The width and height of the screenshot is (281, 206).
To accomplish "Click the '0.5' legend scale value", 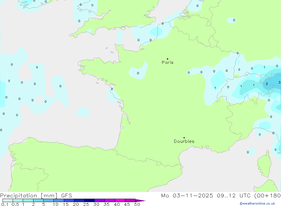I will (15, 204).
